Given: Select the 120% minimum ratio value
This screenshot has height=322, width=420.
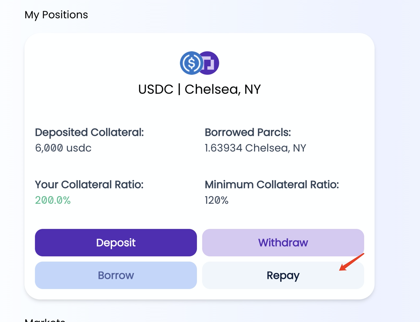Looking at the screenshot, I should tap(216, 200).
